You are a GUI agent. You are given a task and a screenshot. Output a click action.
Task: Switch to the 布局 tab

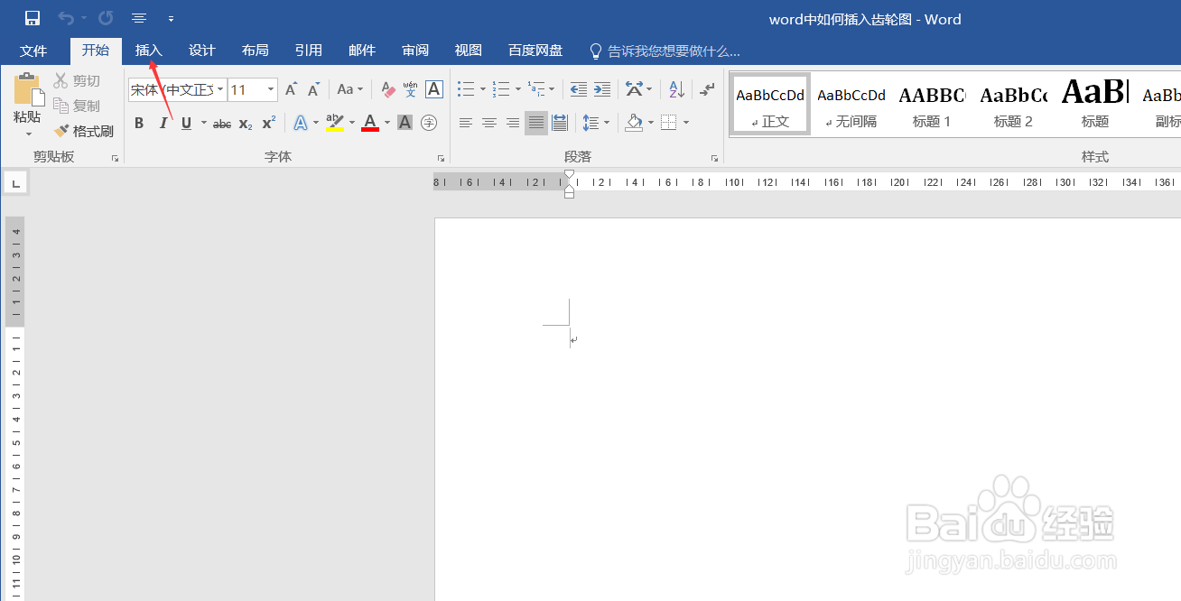pos(256,51)
